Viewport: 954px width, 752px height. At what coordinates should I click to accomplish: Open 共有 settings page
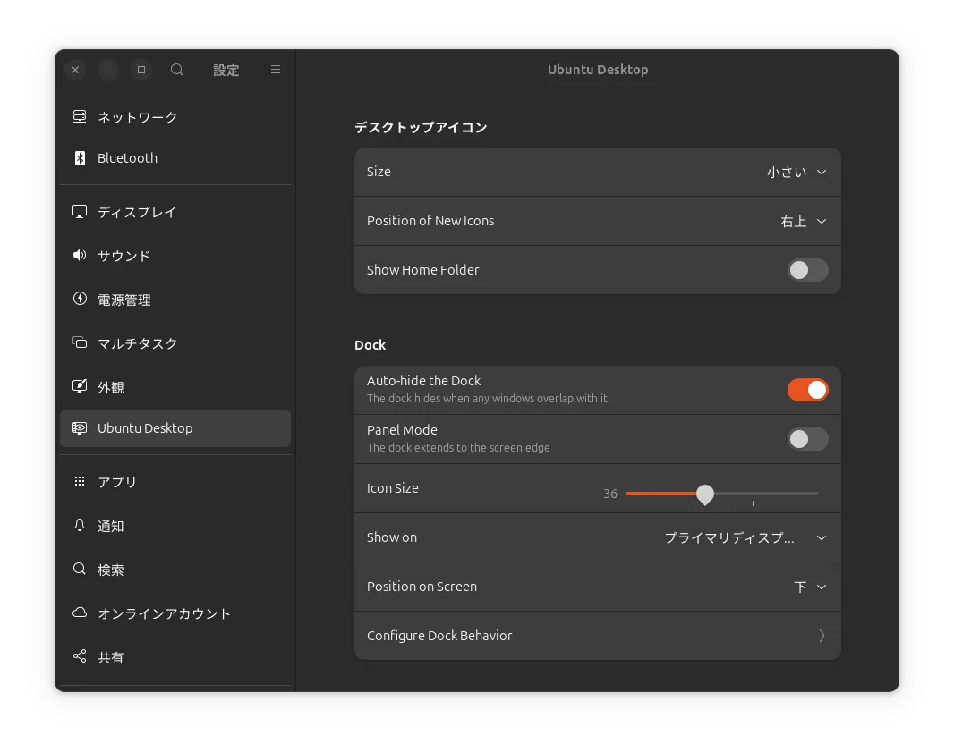(175, 657)
